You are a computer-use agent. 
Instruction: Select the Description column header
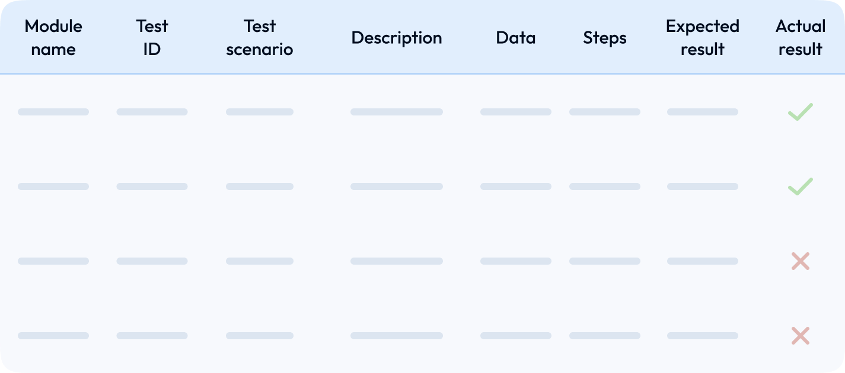pos(396,38)
